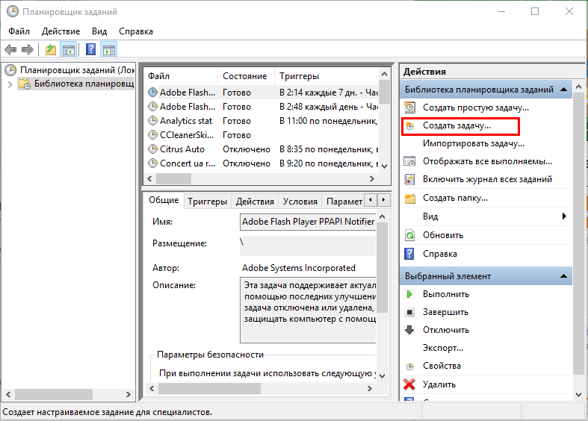The height and width of the screenshot is (421, 588).
Task: Click the 'Триггеры' column header
Action: (x=327, y=76)
